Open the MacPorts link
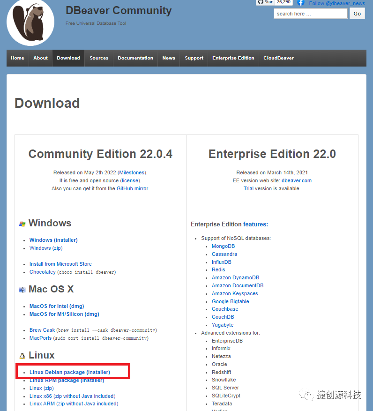Screen dimensions: 373x411 [x=40, y=338]
